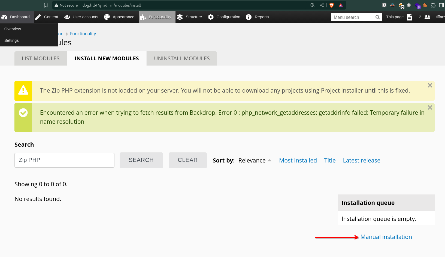This screenshot has height=257, width=445.
Task: Click the Dashboard gauge icon
Action: (4, 17)
